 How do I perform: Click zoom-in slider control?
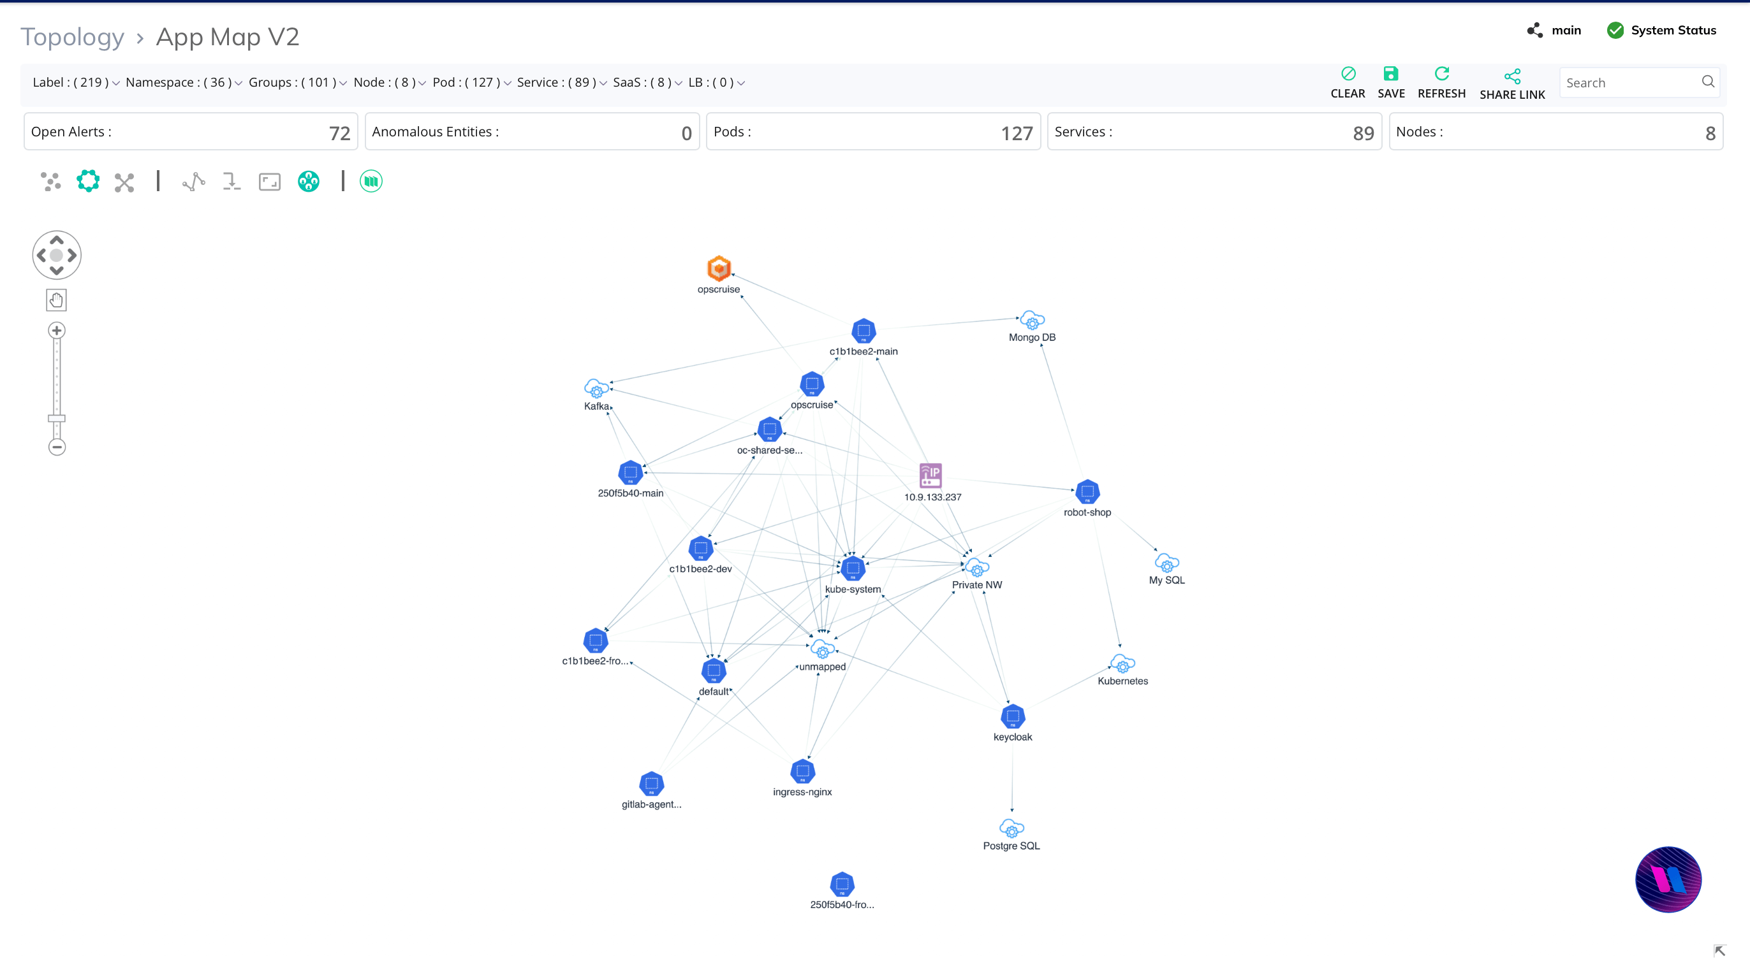tap(55, 330)
